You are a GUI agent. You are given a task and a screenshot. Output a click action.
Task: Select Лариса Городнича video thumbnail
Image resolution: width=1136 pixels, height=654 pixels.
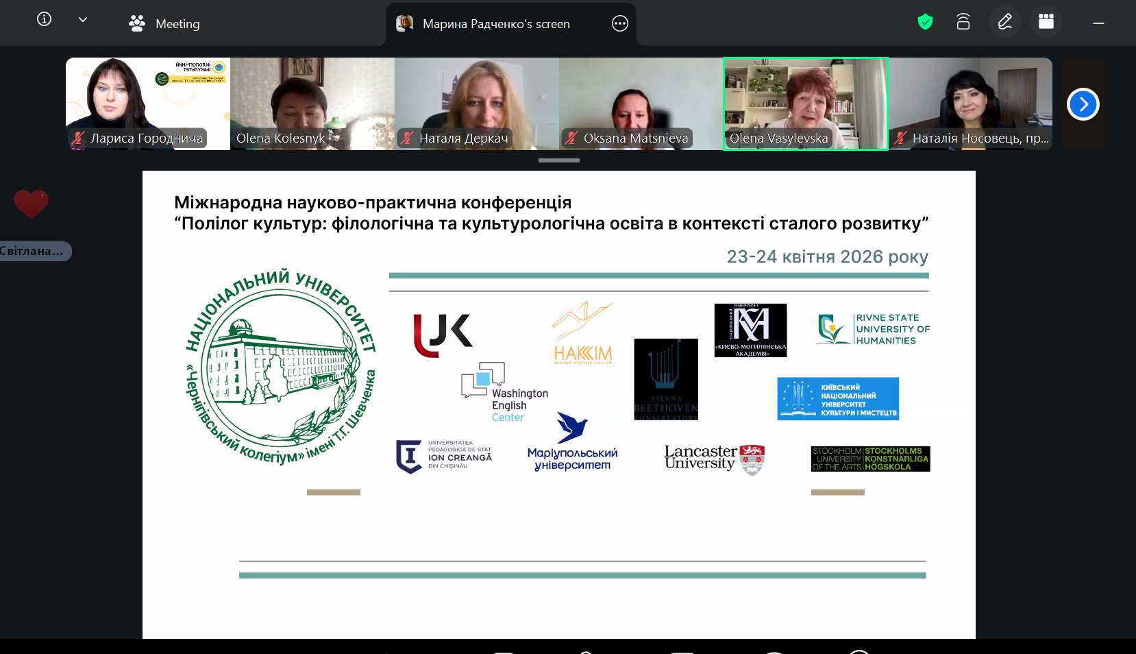[x=147, y=103]
